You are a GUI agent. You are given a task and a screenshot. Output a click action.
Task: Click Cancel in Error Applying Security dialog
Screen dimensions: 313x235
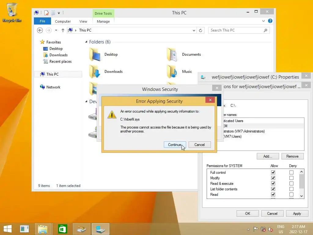pyautogui.click(x=199, y=145)
